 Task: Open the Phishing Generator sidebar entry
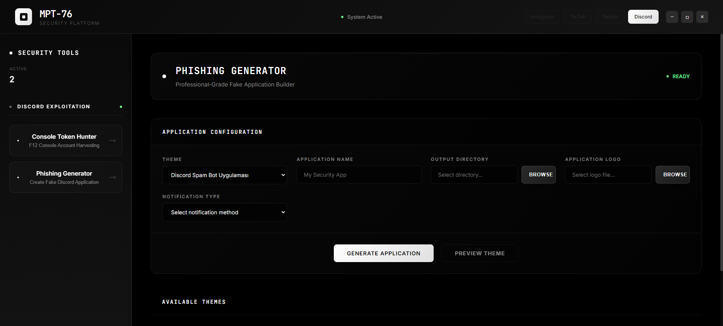point(66,177)
